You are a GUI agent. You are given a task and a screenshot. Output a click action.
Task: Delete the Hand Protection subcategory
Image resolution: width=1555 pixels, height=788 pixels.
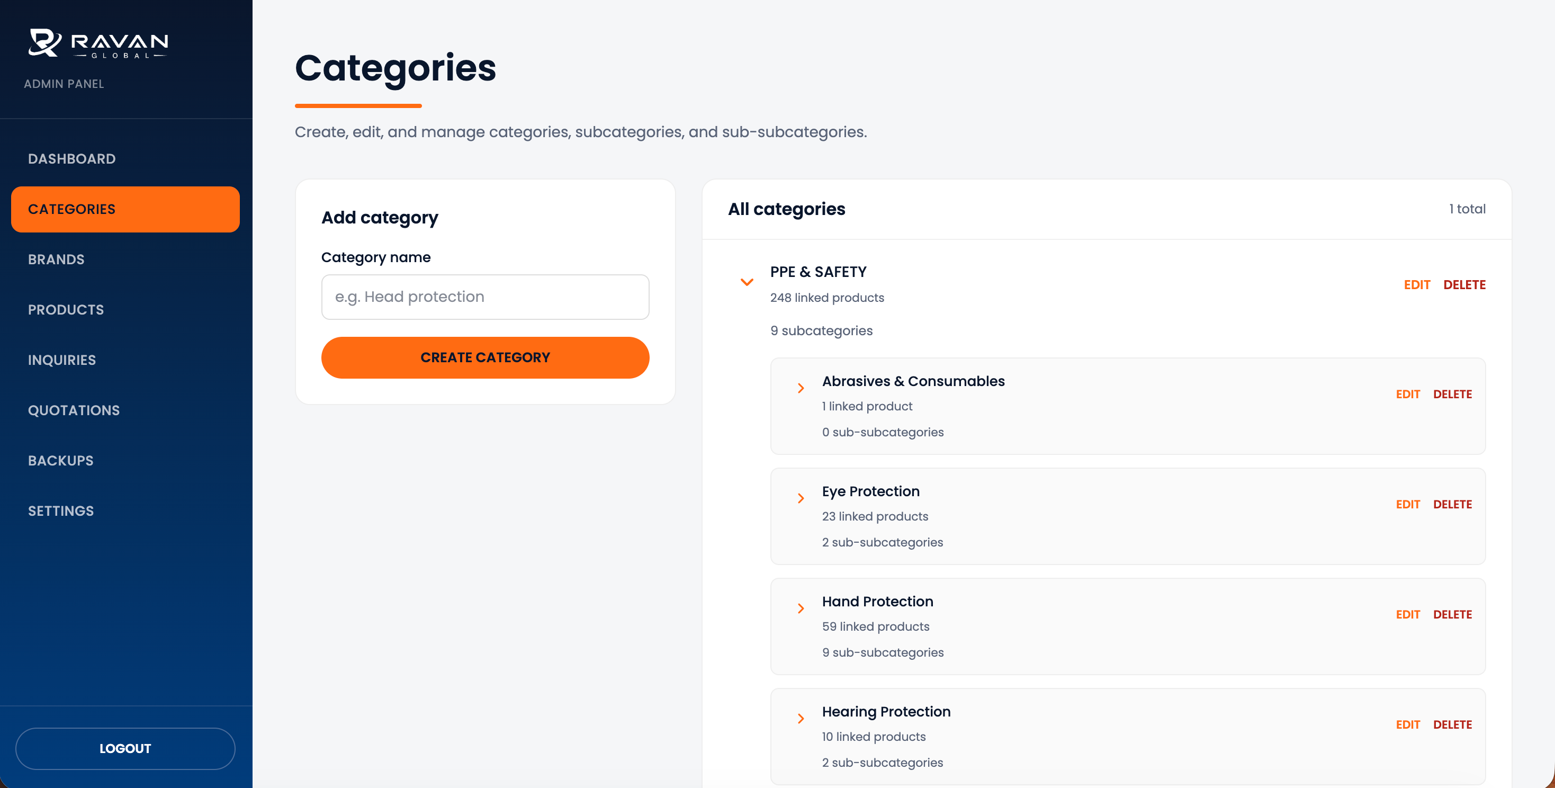point(1452,615)
